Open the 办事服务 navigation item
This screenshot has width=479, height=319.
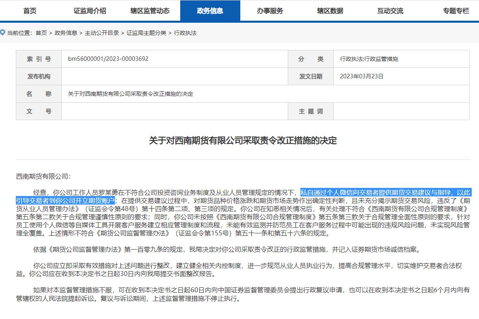[x=270, y=11]
